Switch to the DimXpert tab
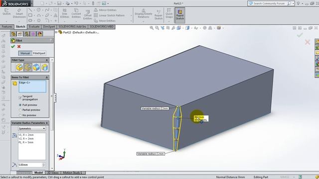 coord(49,27)
